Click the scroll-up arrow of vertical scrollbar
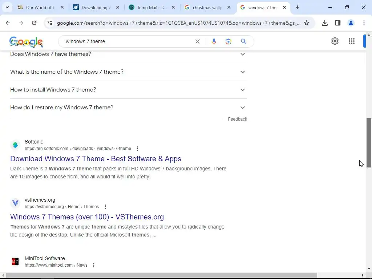This screenshot has width=372, height=279. (x=369, y=35)
